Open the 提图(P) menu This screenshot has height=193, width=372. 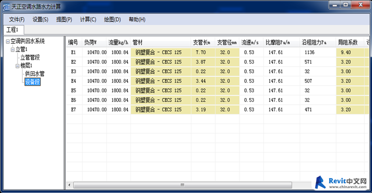pos(64,20)
